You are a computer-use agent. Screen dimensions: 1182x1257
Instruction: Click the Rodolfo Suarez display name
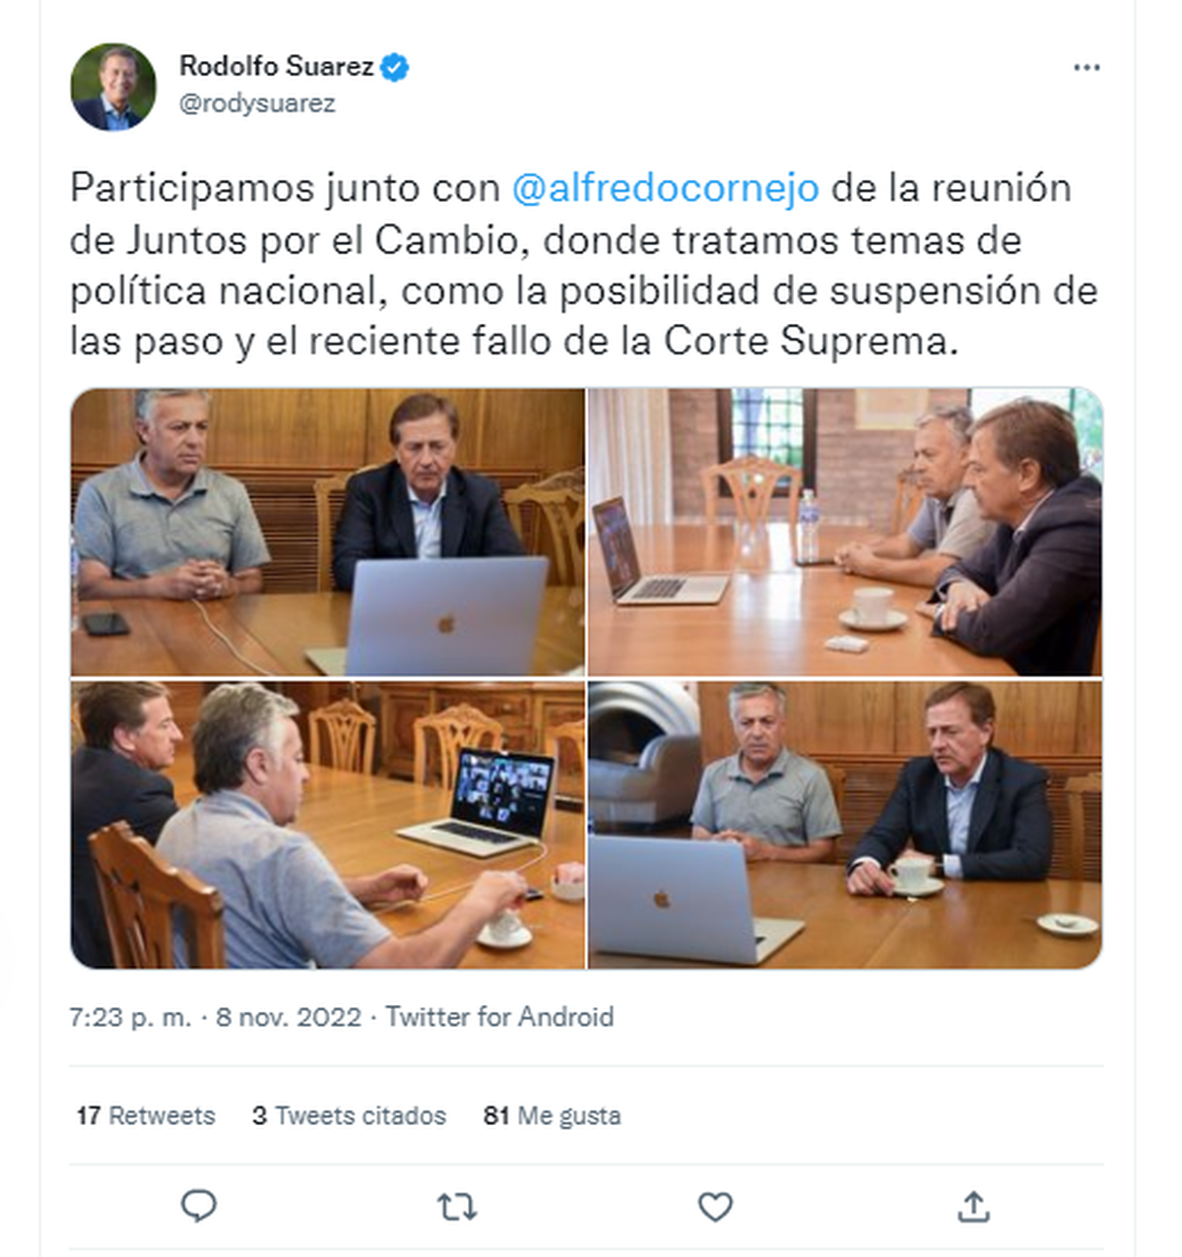tap(276, 67)
